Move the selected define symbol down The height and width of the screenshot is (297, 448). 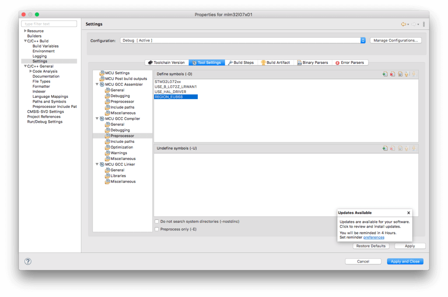[413, 74]
